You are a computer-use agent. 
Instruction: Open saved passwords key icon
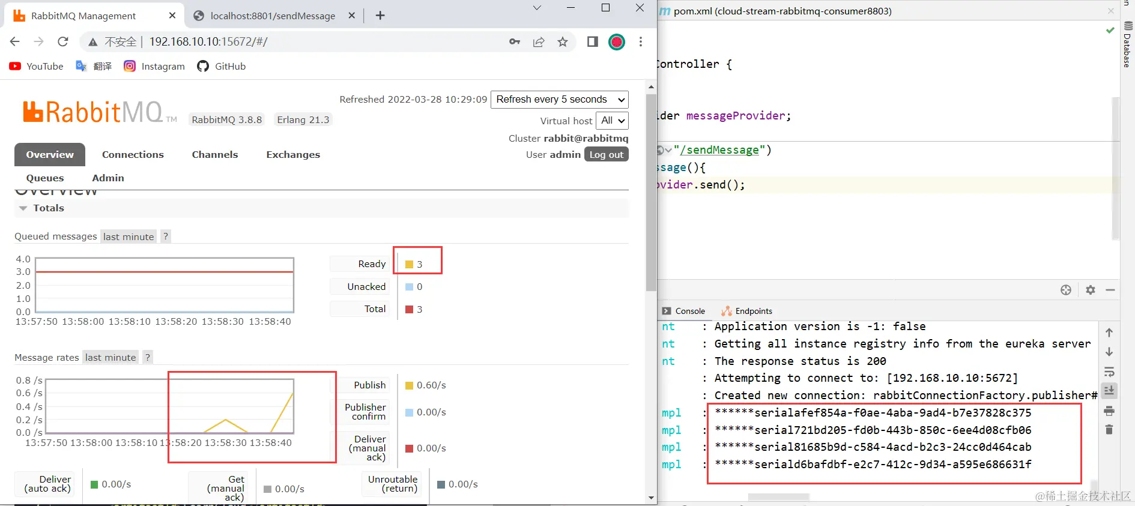tap(515, 41)
